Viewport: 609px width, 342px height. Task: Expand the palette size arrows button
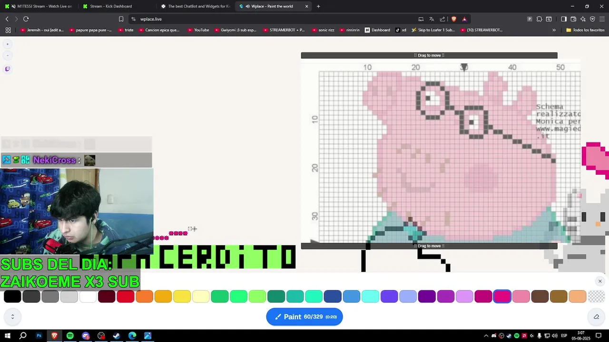(x=12, y=317)
